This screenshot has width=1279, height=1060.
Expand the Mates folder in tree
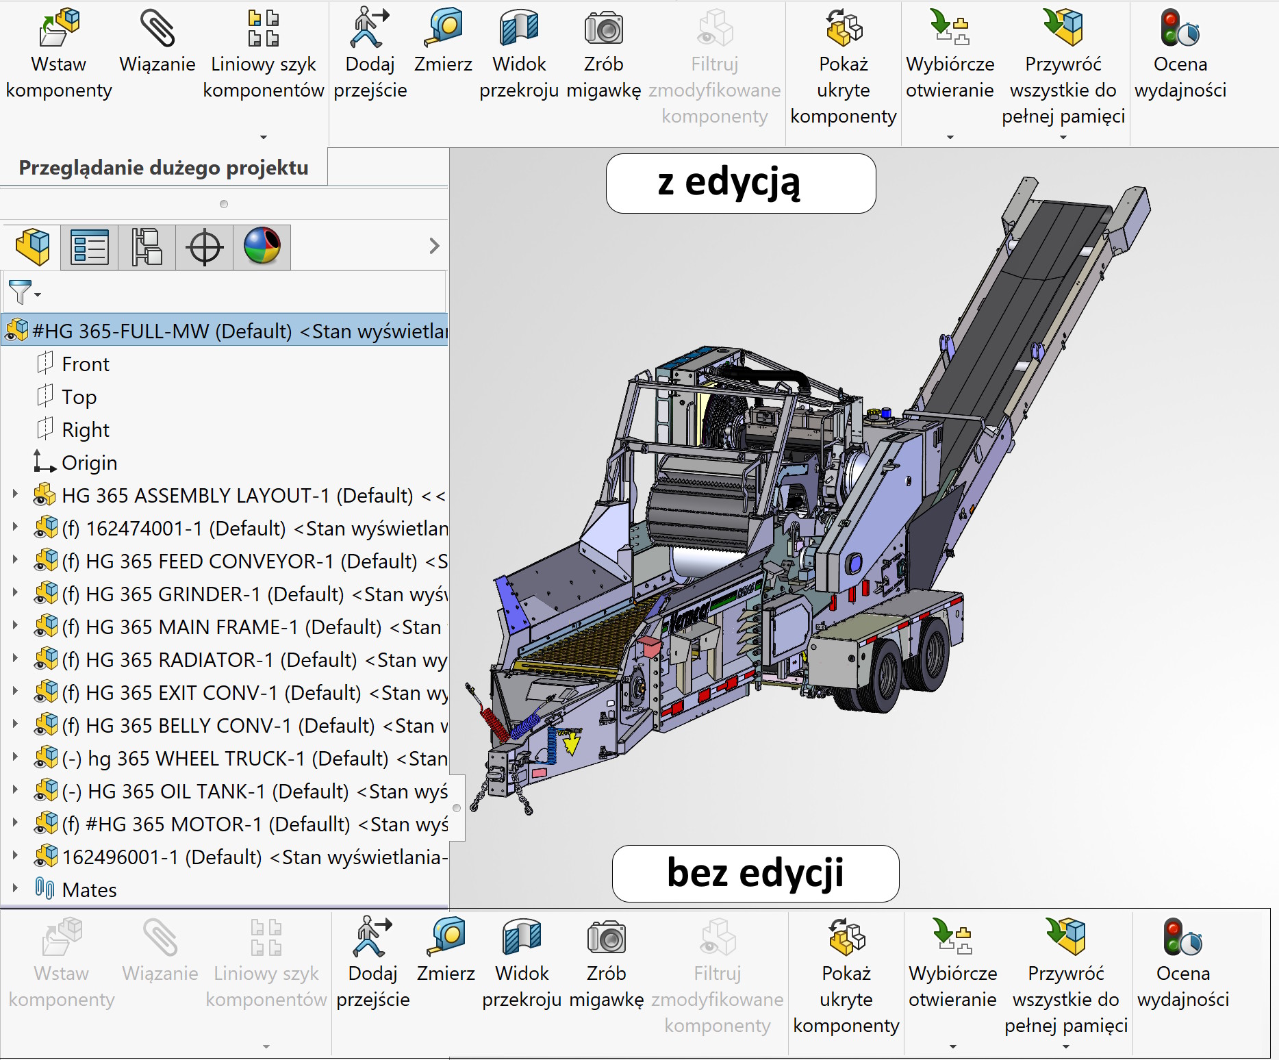tap(15, 889)
